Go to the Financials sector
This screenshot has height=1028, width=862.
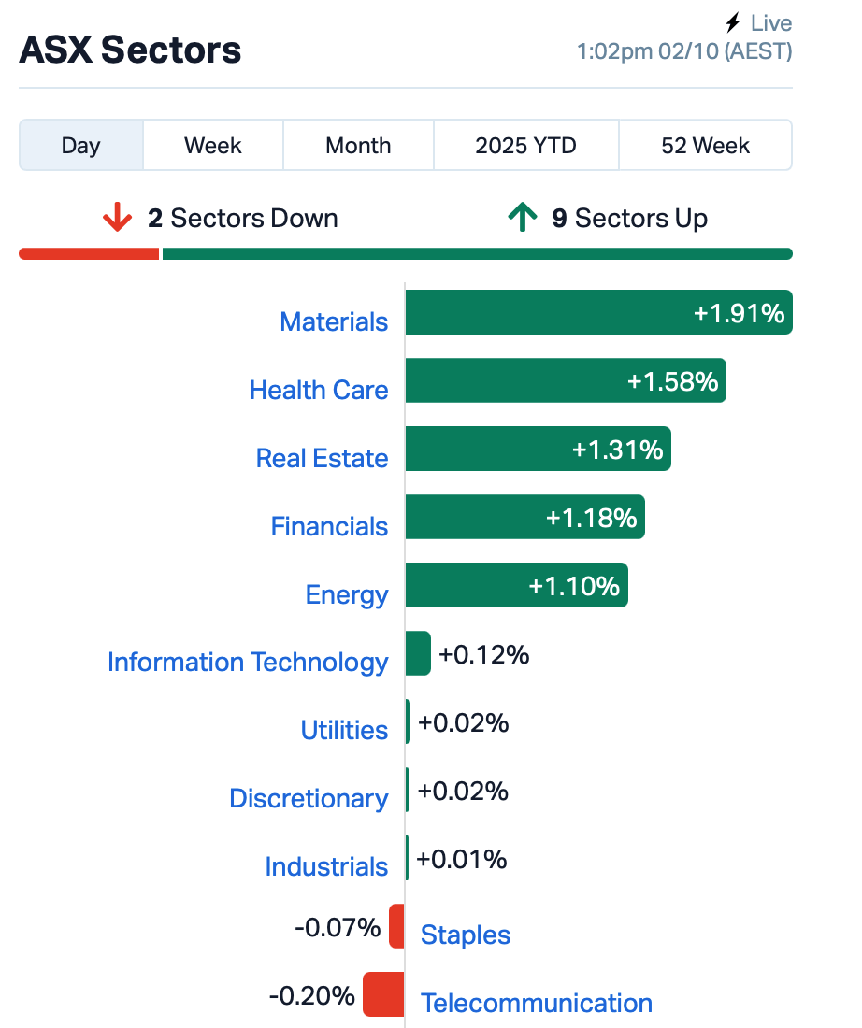(329, 526)
